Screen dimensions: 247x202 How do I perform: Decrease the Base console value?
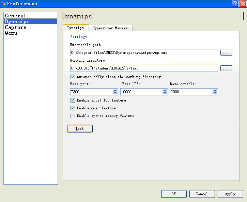[x=215, y=93]
